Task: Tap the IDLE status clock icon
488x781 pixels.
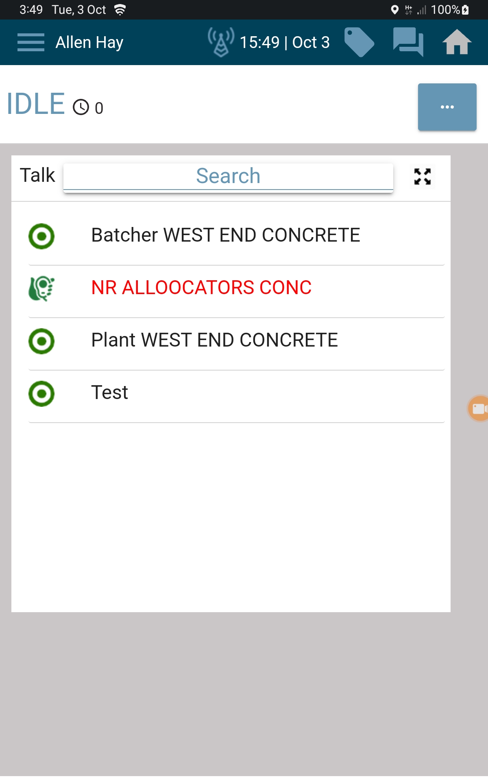Action: [x=81, y=107]
